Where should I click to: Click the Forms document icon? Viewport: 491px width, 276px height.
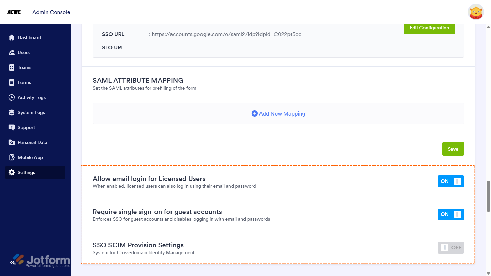pos(12,82)
